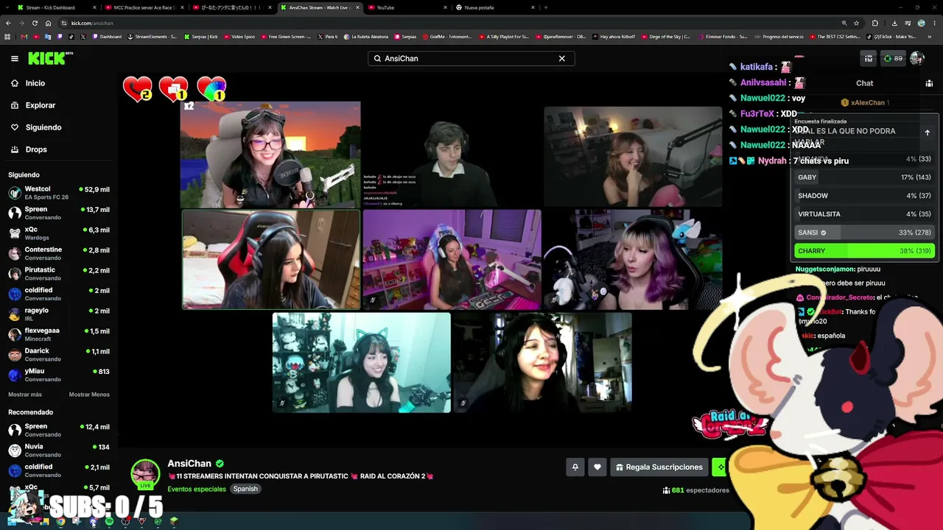Viewport: 943px width, 530px height.
Task: Open chat user list icon
Action: click(x=929, y=83)
